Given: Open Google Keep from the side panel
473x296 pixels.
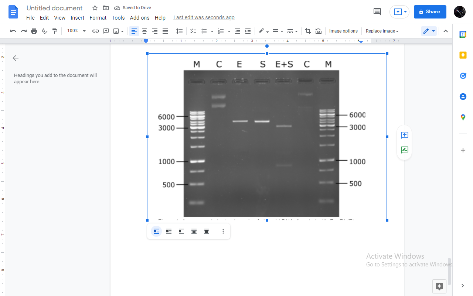Looking at the screenshot, I should click(x=463, y=55).
